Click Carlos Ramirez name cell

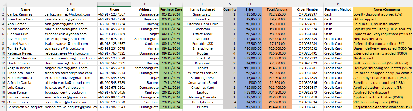click(25, 14)
